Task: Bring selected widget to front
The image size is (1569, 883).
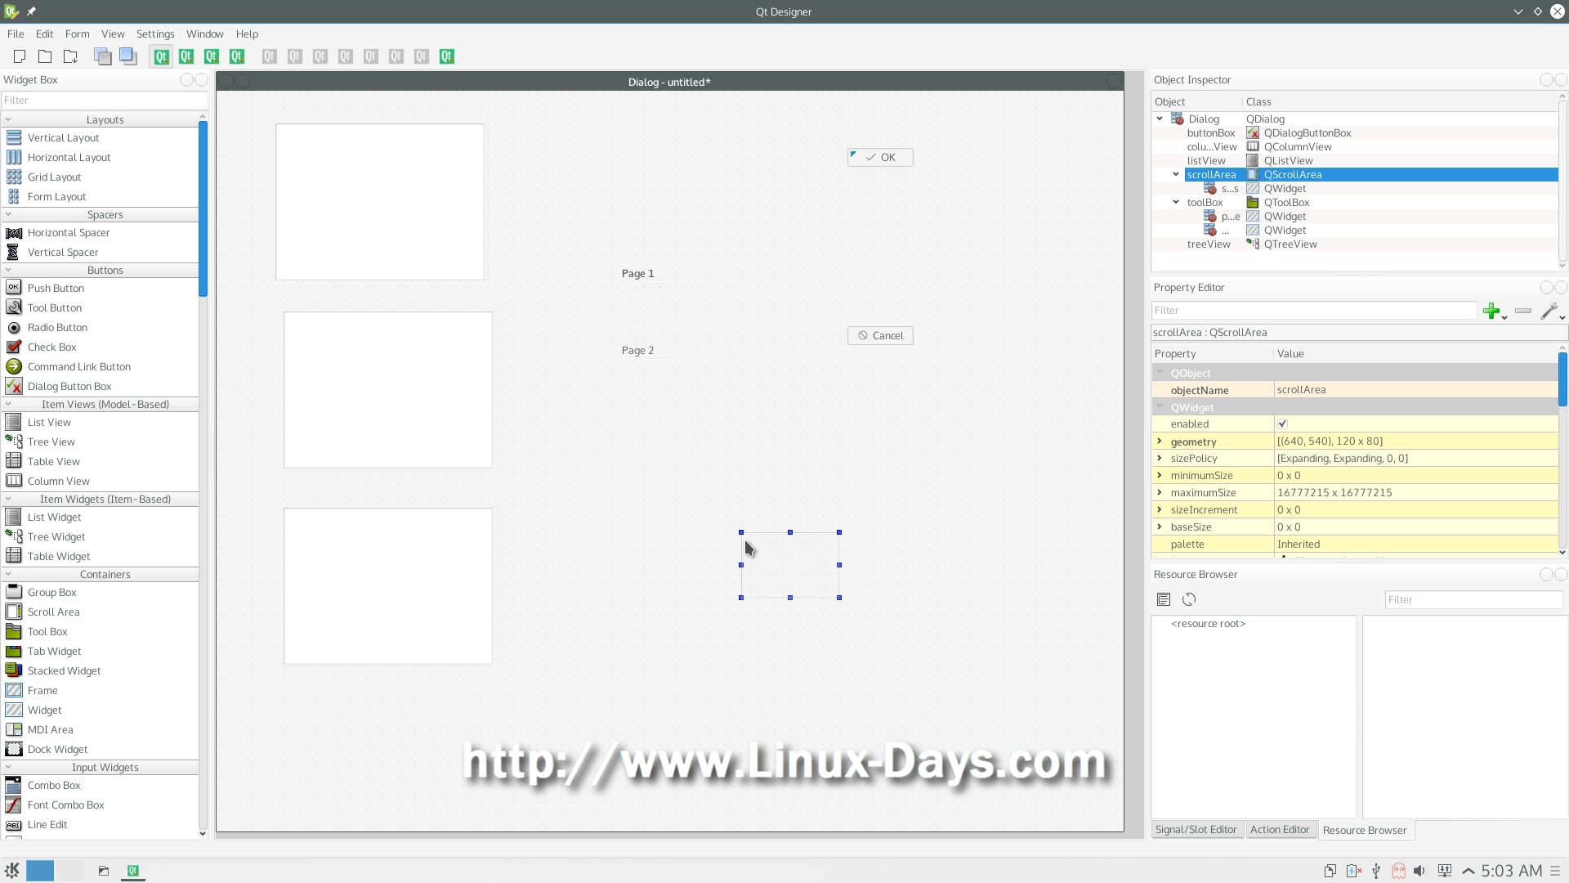Action: click(x=127, y=56)
